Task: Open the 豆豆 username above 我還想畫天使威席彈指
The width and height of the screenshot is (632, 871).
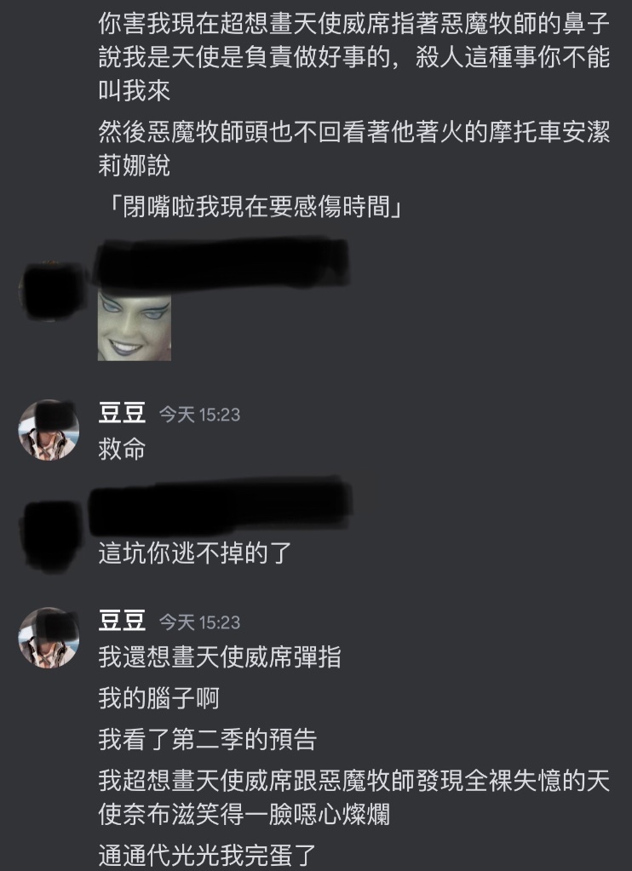Action: click(x=123, y=621)
